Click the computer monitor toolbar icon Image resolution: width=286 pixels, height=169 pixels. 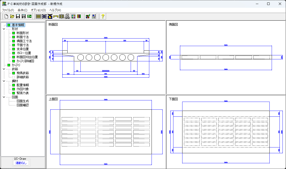94,16
